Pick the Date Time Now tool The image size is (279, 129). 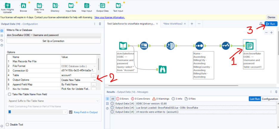(39, 6)
